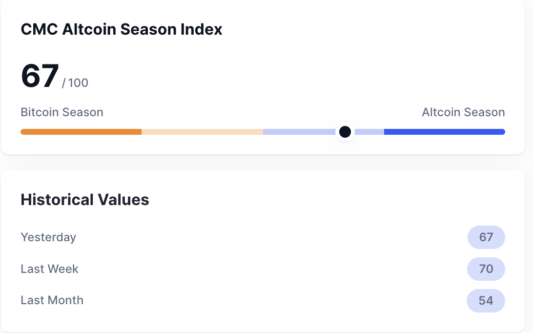This screenshot has width=533, height=333.
Task: Select the "Bitcoin Season" label above the bar
Action: pyautogui.click(x=62, y=112)
